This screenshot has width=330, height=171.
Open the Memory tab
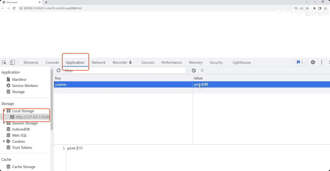coord(196,63)
